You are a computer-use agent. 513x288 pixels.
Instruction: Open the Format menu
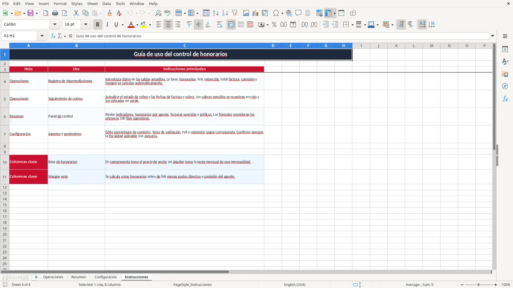60,3
